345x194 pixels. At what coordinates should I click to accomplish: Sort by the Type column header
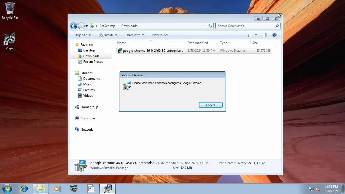234,43
